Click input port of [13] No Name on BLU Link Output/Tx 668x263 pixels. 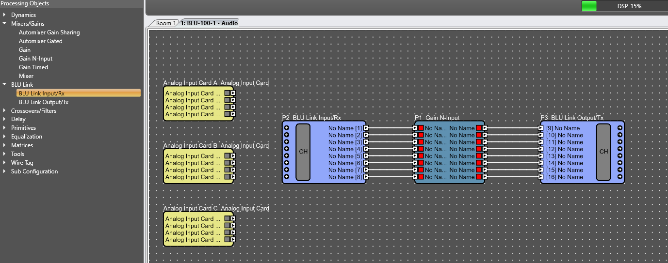(x=541, y=156)
